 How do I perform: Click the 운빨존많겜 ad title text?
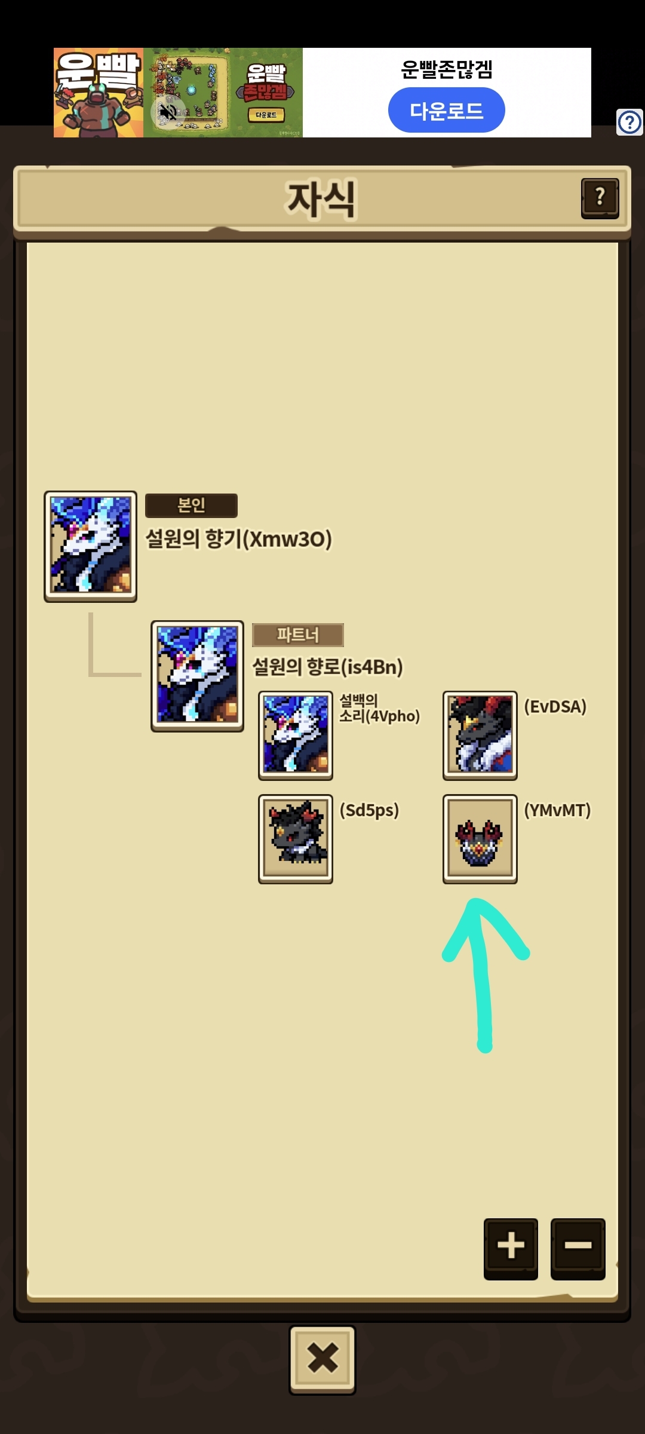447,69
